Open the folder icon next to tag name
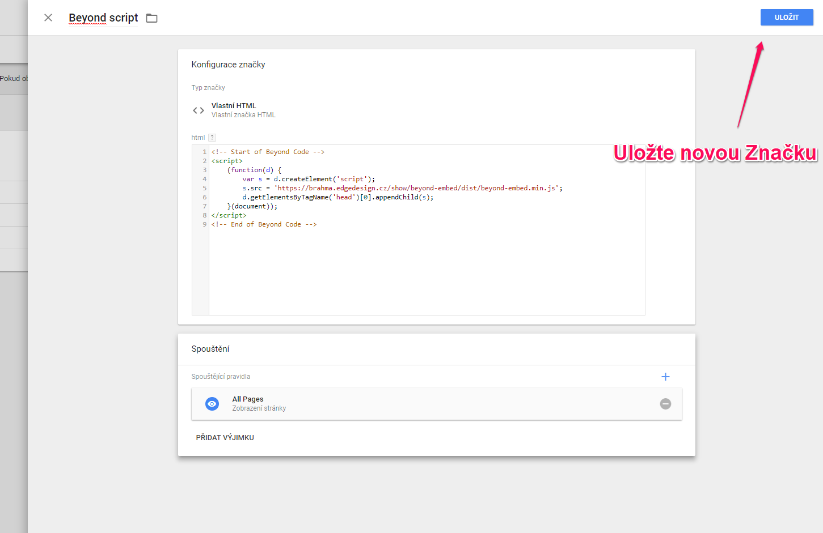This screenshot has width=823, height=533. [x=151, y=18]
